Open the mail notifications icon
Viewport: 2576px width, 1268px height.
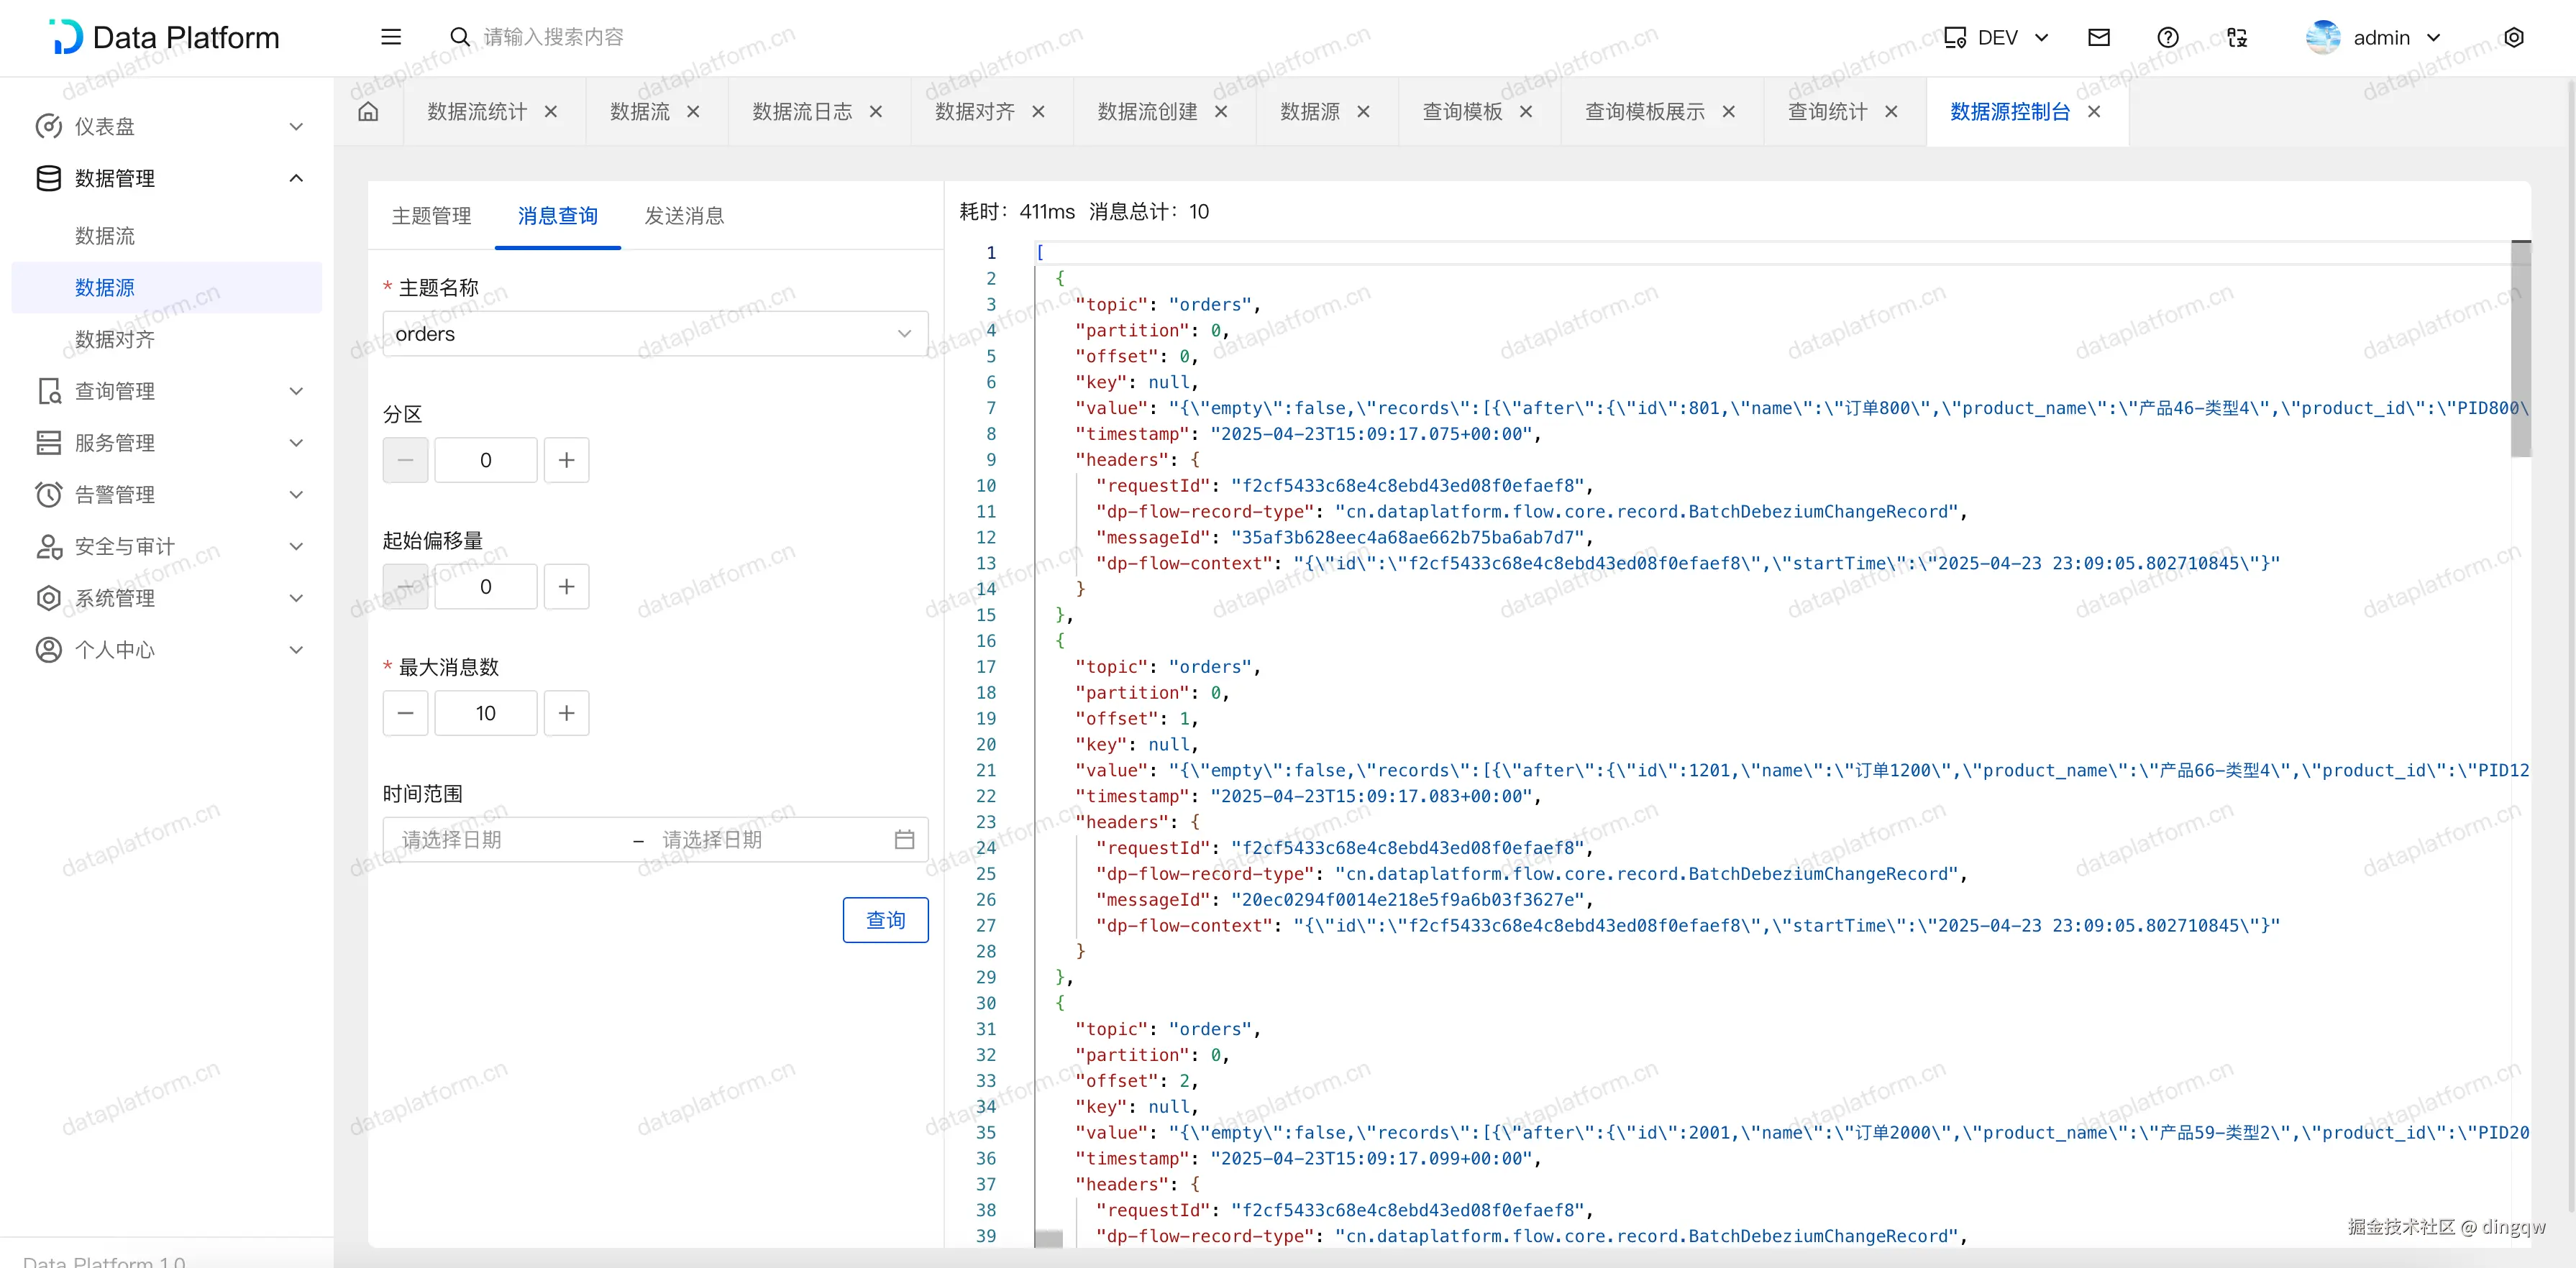(2099, 37)
